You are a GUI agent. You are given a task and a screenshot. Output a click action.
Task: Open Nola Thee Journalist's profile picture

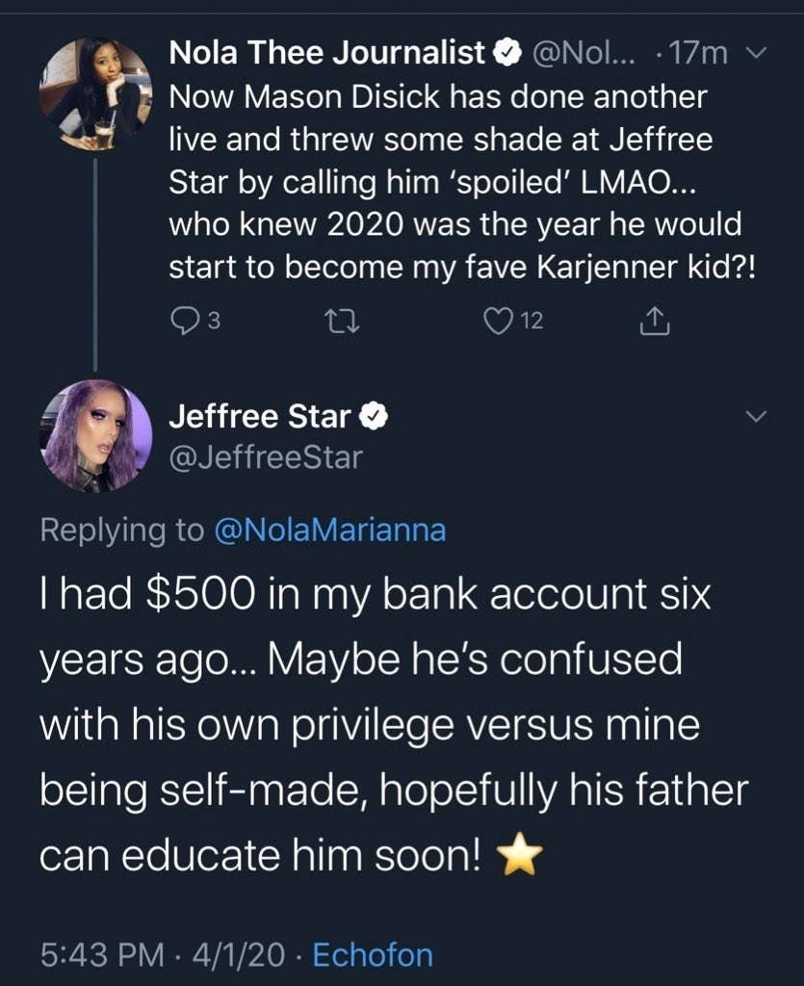point(94,94)
